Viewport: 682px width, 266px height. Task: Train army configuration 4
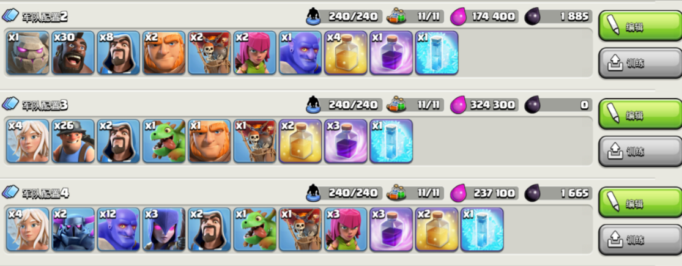pyautogui.click(x=640, y=240)
